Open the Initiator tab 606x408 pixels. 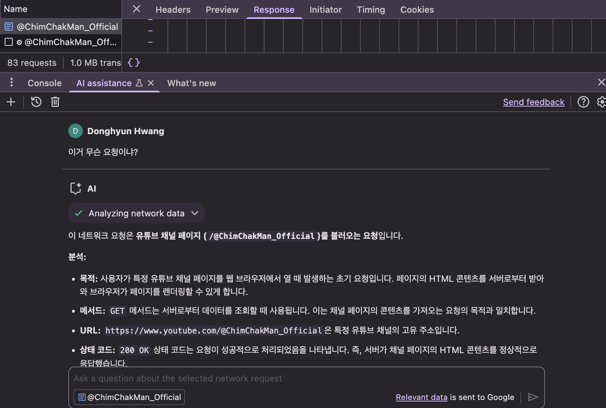[326, 10]
